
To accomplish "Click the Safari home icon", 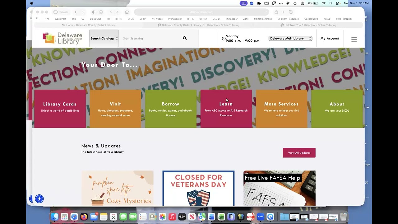I will pyautogui.click(x=127, y=12).
